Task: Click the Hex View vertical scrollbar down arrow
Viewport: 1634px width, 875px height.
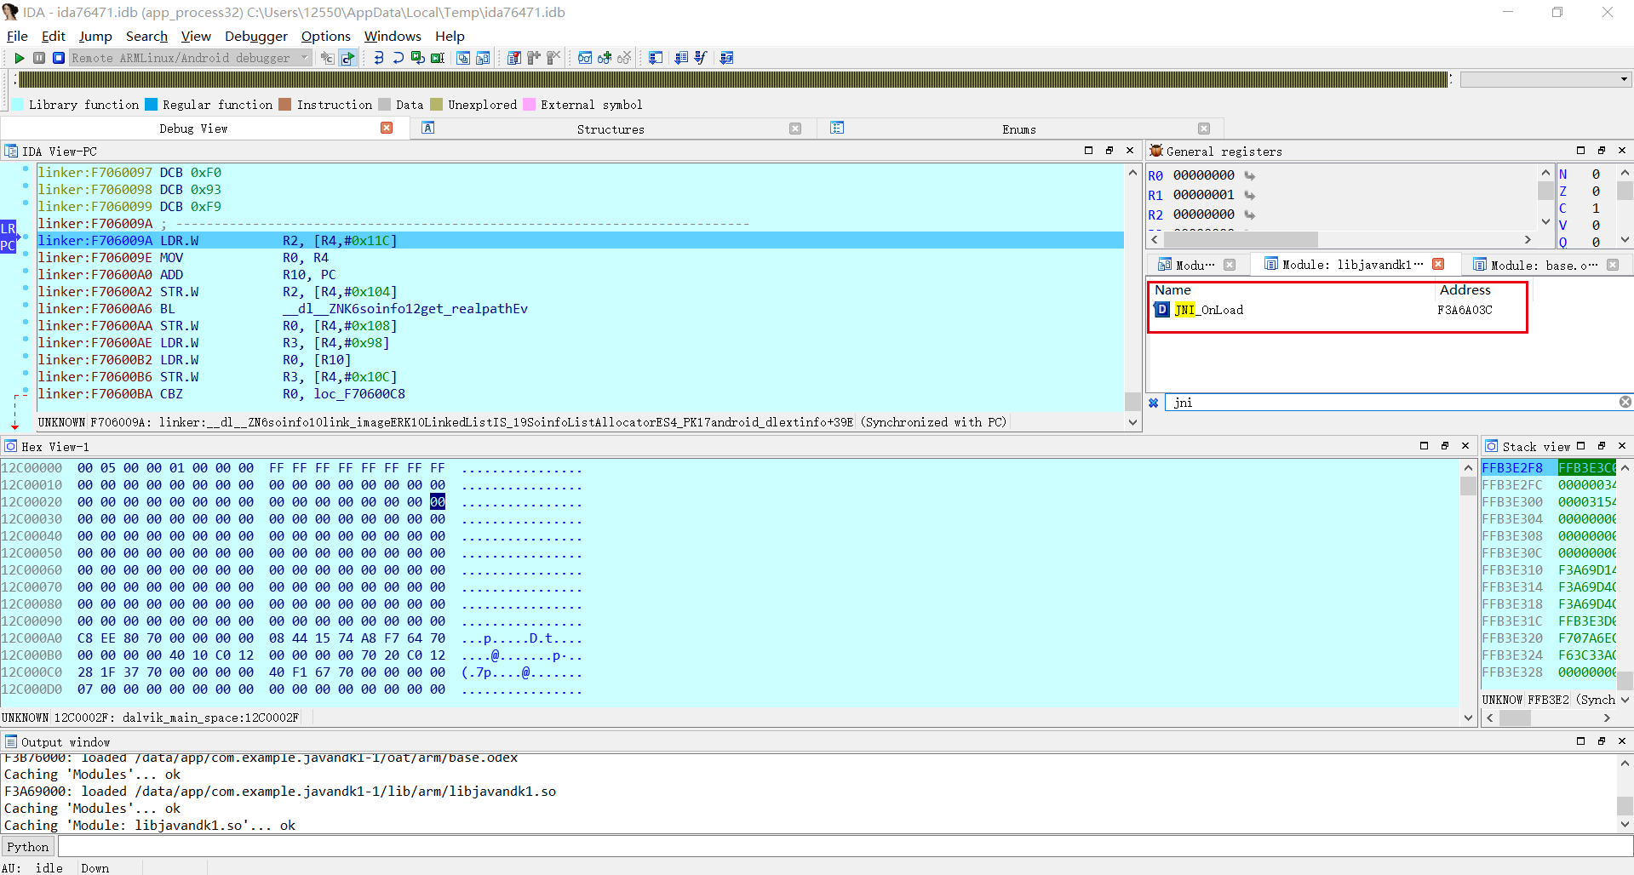Action: pyautogui.click(x=1468, y=718)
